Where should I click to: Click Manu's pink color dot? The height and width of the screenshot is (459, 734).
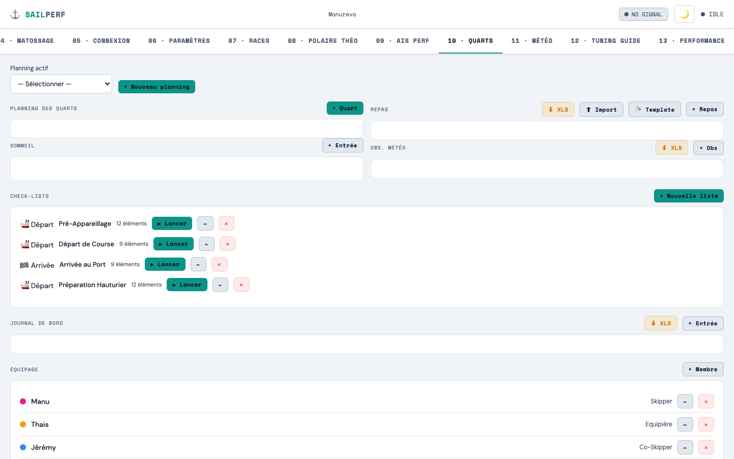click(x=23, y=401)
